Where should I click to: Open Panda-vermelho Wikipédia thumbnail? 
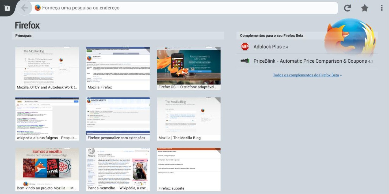click(118, 169)
